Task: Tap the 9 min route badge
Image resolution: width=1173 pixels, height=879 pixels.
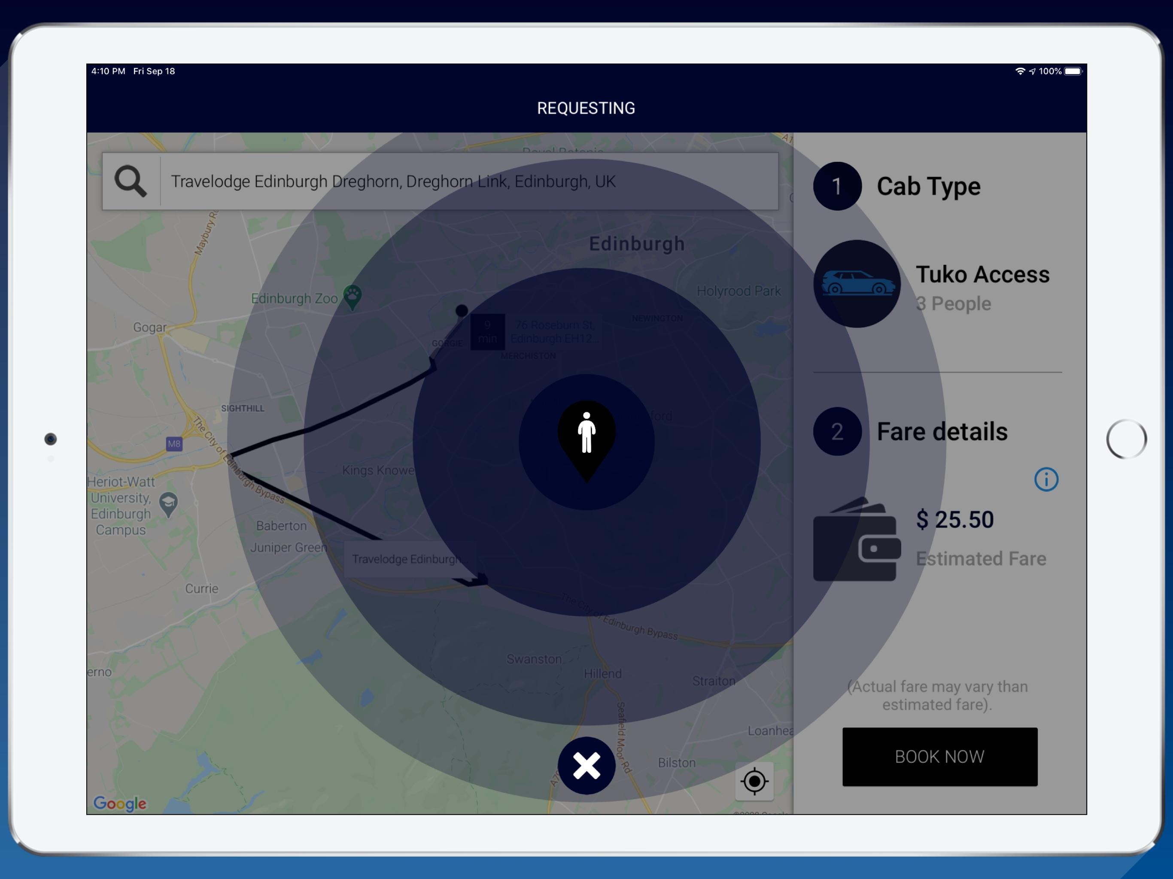Action: click(x=487, y=331)
